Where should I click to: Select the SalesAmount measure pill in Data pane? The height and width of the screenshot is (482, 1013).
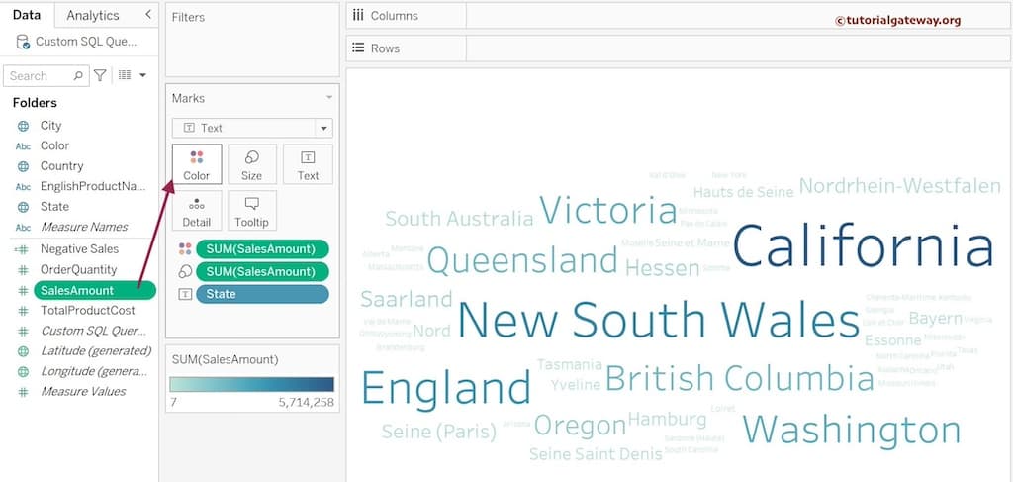coord(95,290)
